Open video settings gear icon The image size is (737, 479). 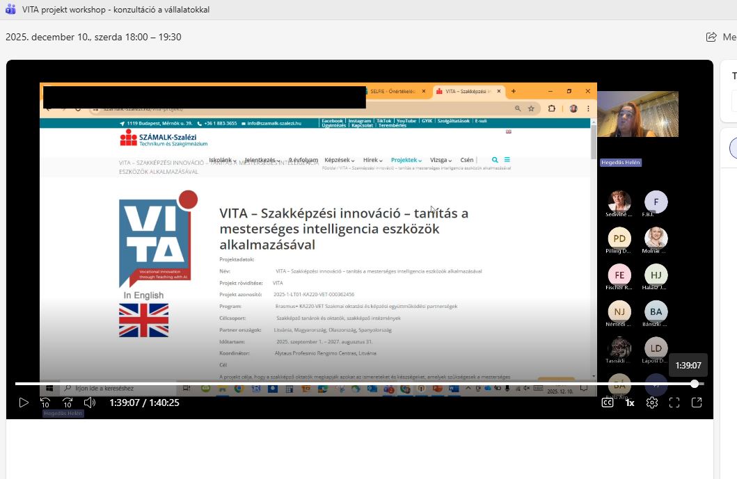(651, 403)
